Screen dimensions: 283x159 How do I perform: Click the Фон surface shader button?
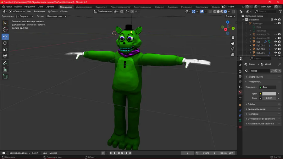(x=268, y=87)
